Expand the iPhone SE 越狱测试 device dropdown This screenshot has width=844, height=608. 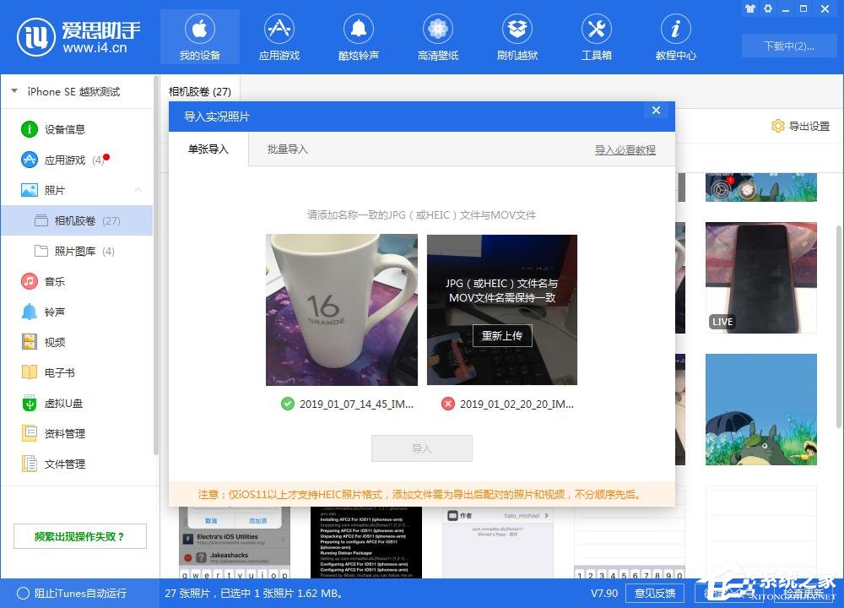[x=14, y=91]
